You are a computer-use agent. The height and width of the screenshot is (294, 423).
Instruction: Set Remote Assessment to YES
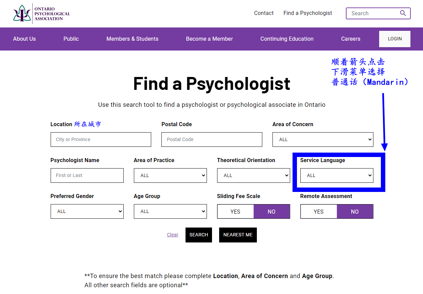318,212
